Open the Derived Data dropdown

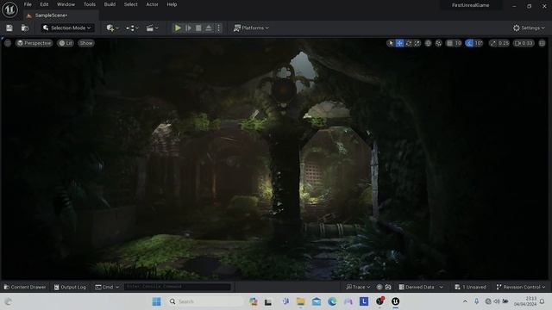[x=421, y=287]
